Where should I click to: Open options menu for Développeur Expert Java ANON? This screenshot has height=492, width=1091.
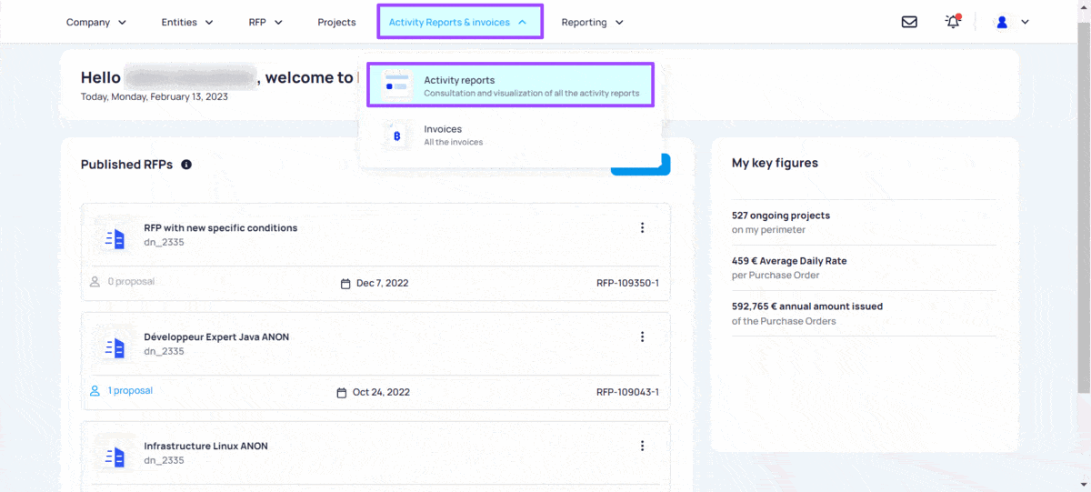[642, 336]
